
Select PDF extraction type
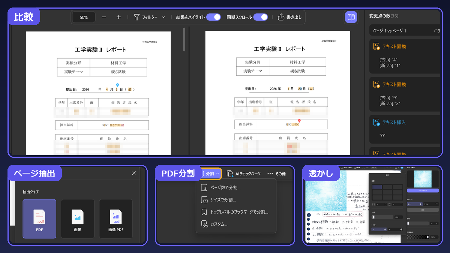point(39,219)
